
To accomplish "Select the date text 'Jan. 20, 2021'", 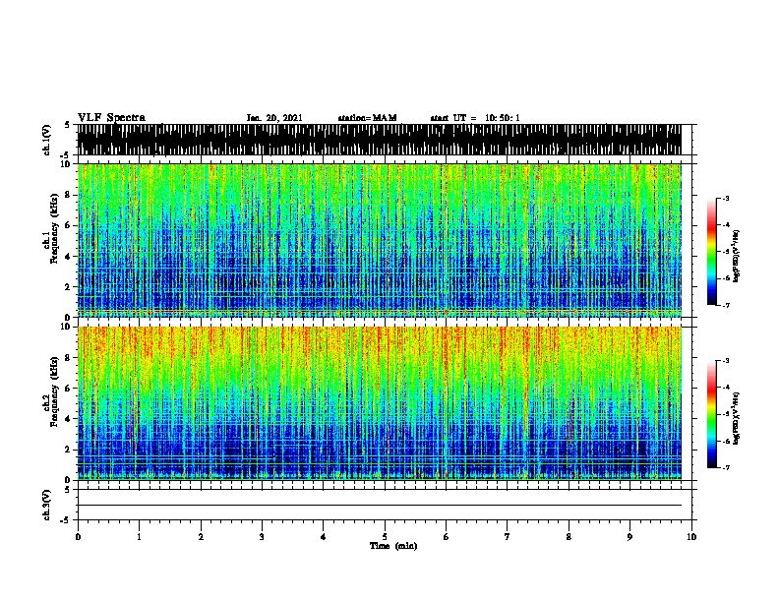I will pyautogui.click(x=274, y=118).
